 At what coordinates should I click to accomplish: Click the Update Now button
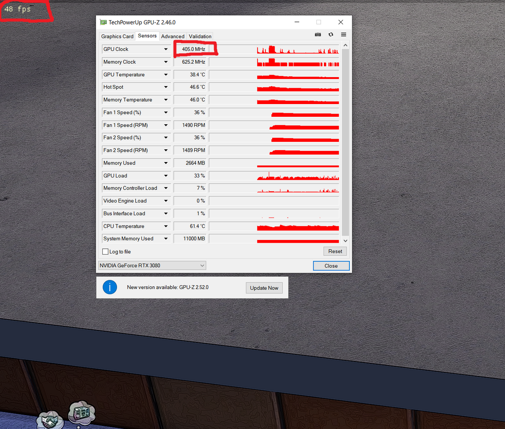[264, 288]
